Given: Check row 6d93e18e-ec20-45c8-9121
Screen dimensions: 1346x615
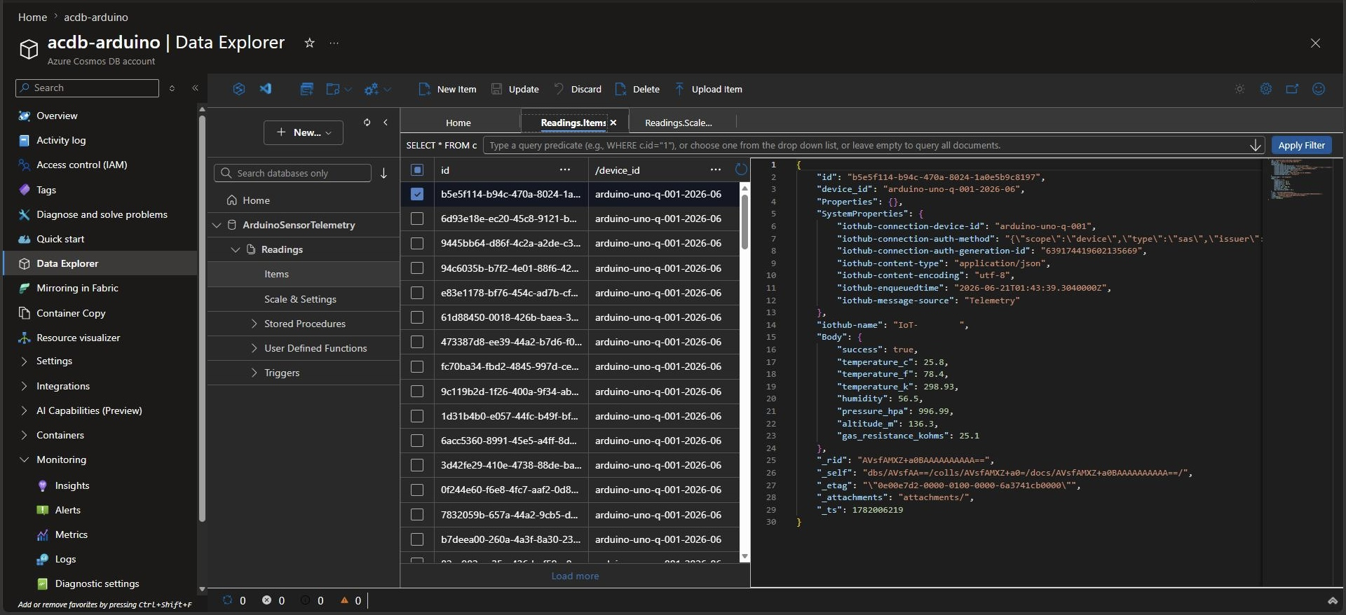Looking at the screenshot, I should coord(417,219).
